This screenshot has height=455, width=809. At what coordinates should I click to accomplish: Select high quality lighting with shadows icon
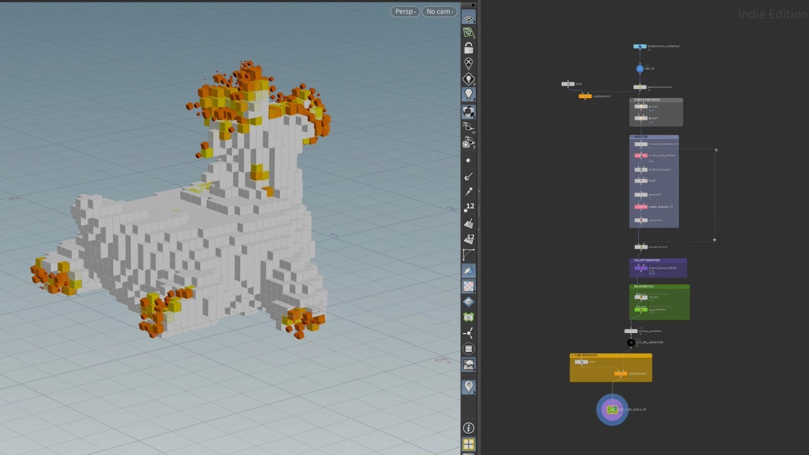pyautogui.click(x=468, y=112)
